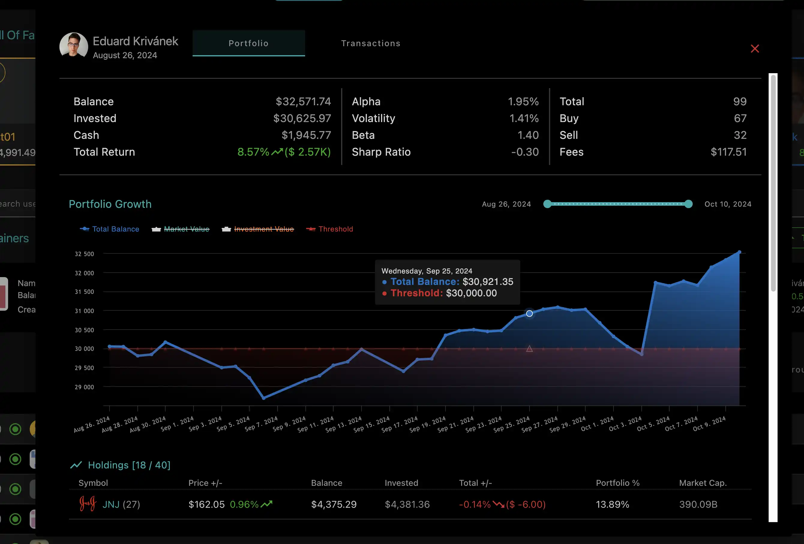
Task: Click the Holdings [18 / 40] heading
Action: 129,465
